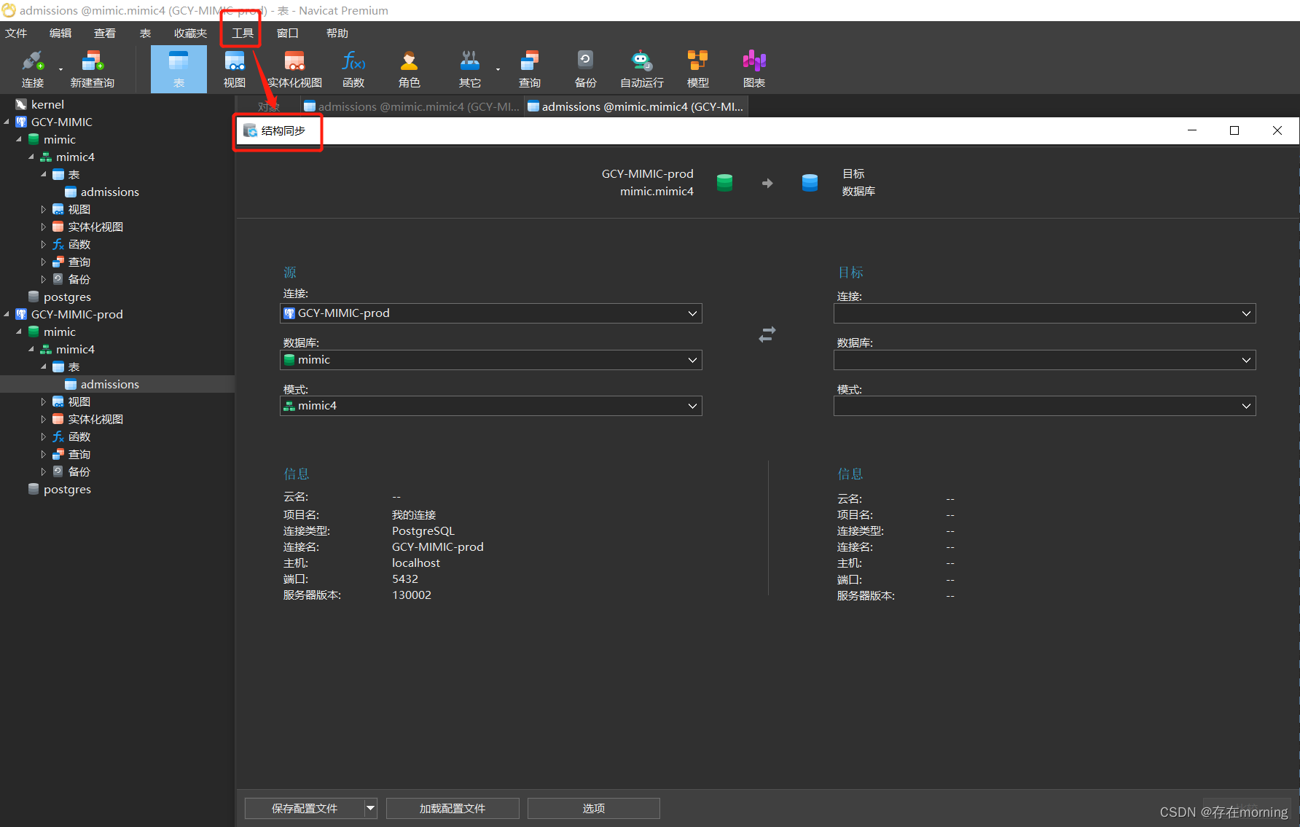The height and width of the screenshot is (827, 1300).
Task: Select postgres database under GCY-MIMIC
Action: pos(67,297)
